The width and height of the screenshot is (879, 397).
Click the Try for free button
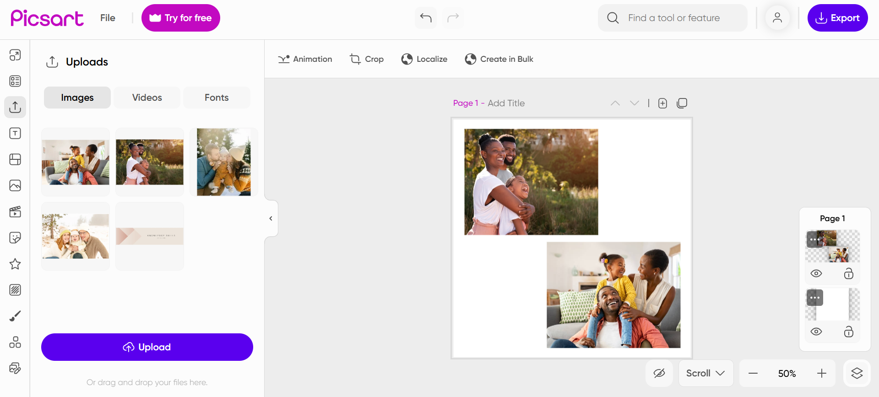pyautogui.click(x=181, y=18)
